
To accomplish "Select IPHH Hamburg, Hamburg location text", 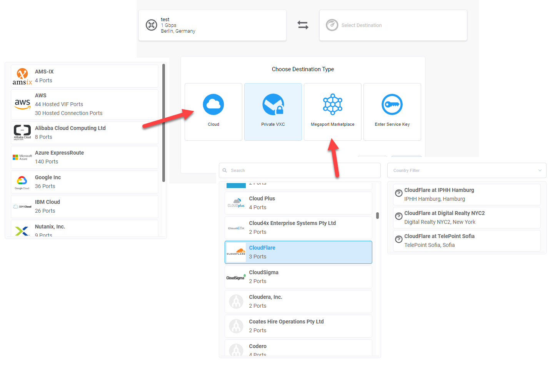I will point(435,199).
